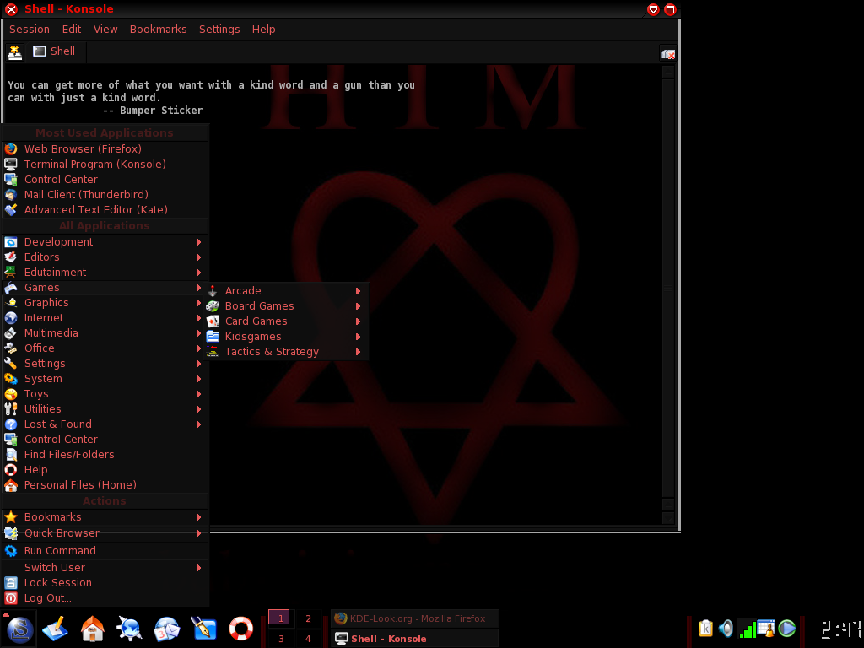Image resolution: width=864 pixels, height=648 pixels.
Task: Open the lifebuoy help panel icon
Action: coord(240,629)
